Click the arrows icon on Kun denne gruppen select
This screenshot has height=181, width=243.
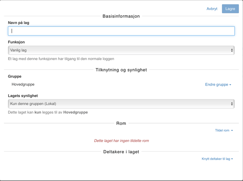click(x=232, y=104)
